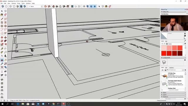Open the Tools menu
This screenshot has height=106, width=188.
tap(23, 3)
